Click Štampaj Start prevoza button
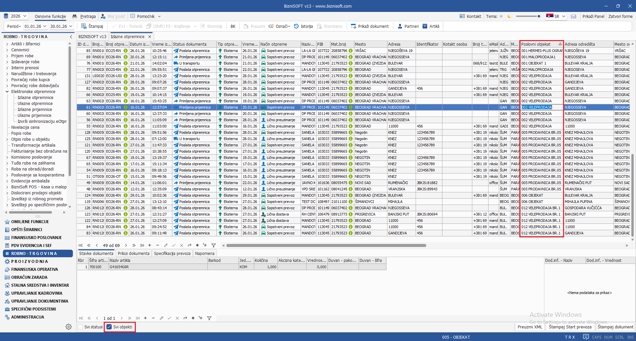 (570, 327)
